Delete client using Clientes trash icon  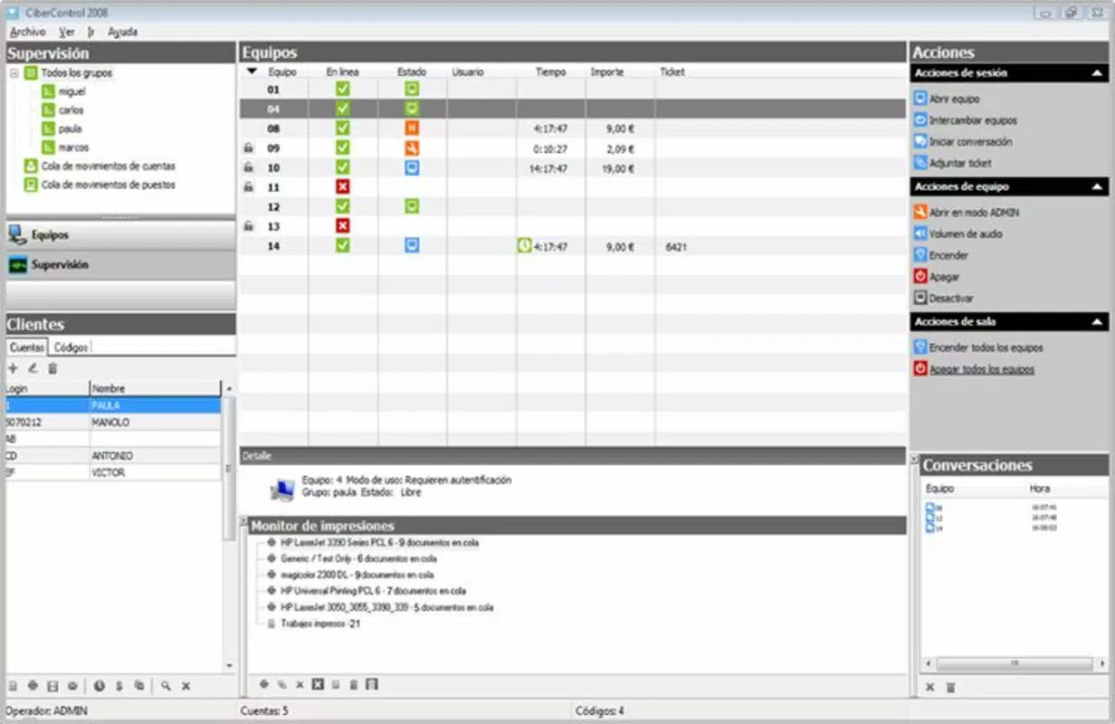(x=52, y=368)
